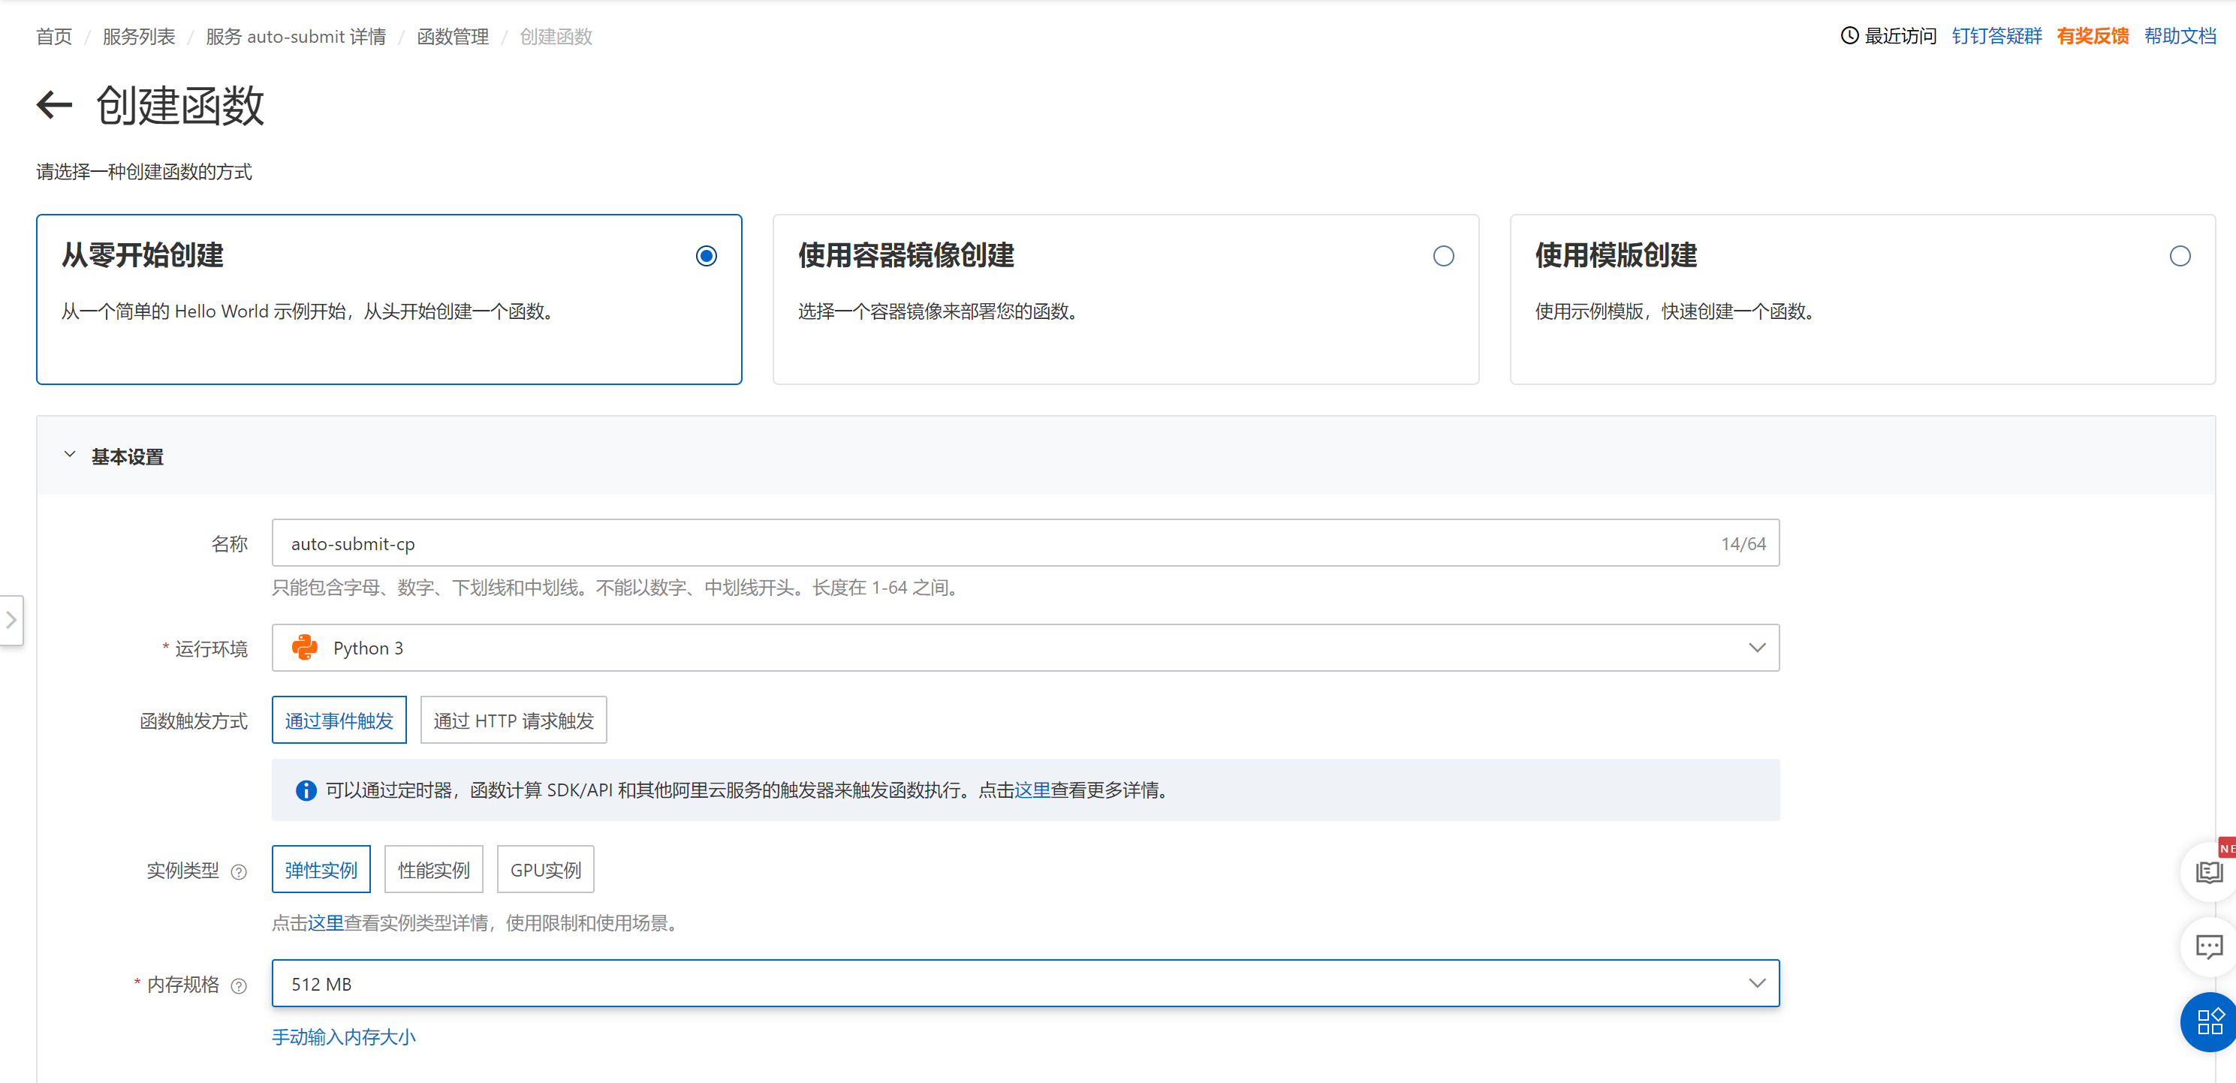Click help icon next to 实例类型

[x=239, y=872]
